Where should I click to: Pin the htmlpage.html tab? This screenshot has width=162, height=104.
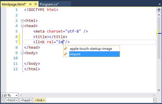(30, 4)
